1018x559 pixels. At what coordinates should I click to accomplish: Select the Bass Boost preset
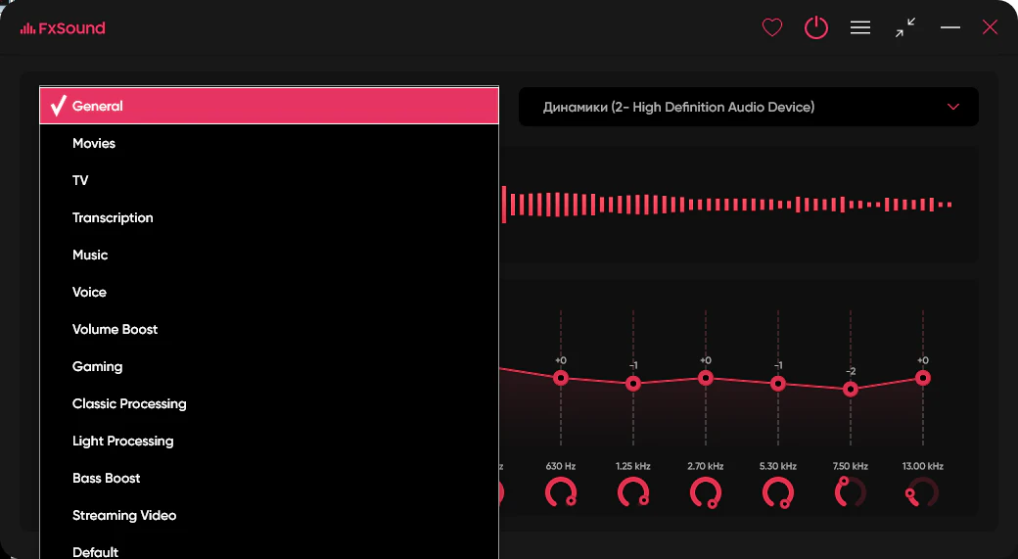[107, 478]
